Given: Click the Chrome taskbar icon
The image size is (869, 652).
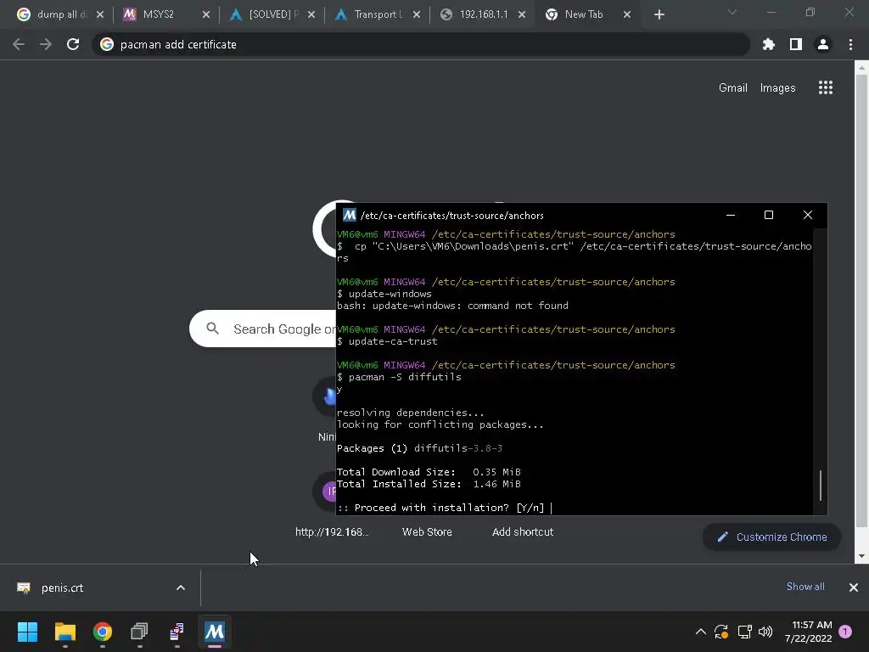Looking at the screenshot, I should click(103, 632).
